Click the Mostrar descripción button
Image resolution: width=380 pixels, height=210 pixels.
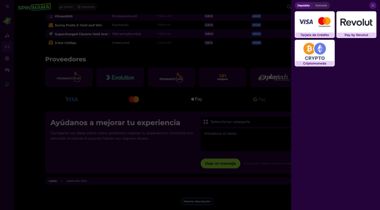[197, 202]
